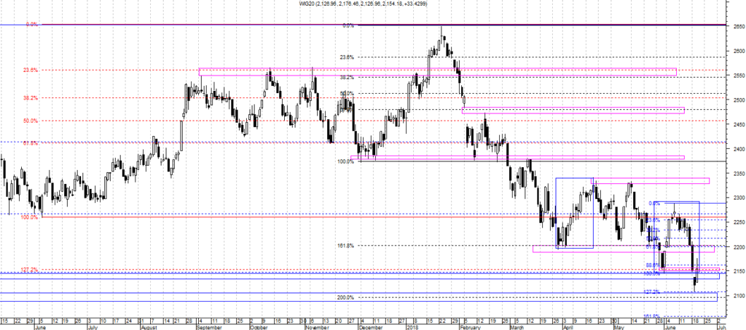Select the red 23.6% Fibonacci label

(x=29, y=71)
